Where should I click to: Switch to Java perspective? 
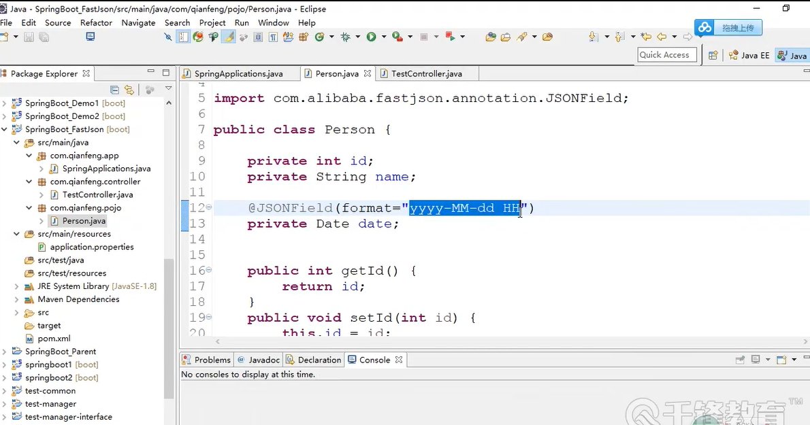(x=793, y=56)
